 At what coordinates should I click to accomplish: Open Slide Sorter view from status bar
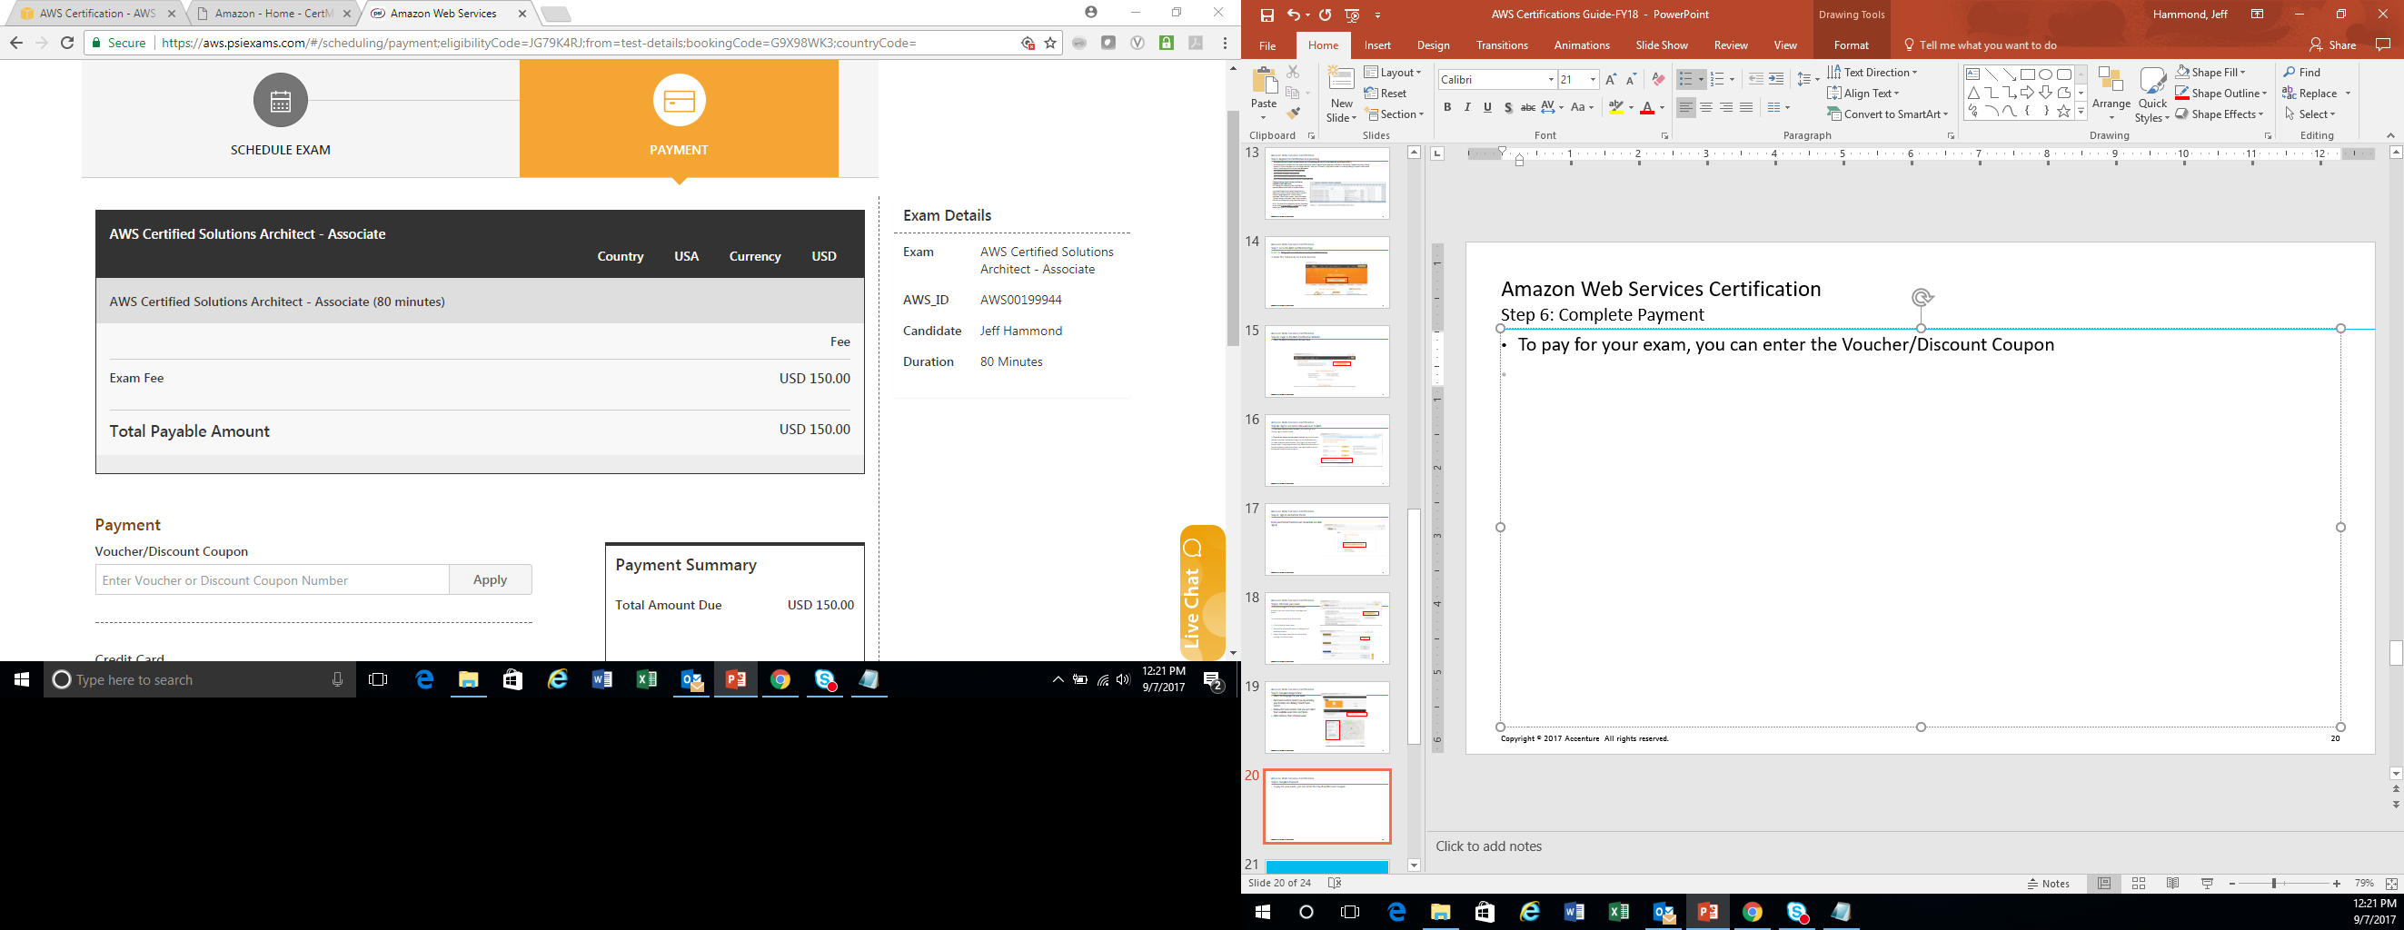(x=2138, y=884)
